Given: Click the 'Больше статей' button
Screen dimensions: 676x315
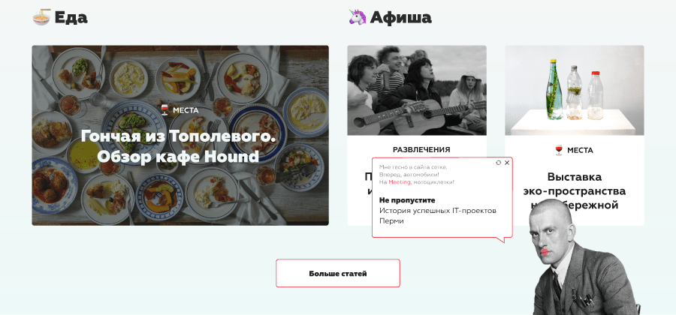Looking at the screenshot, I should click(338, 273).
